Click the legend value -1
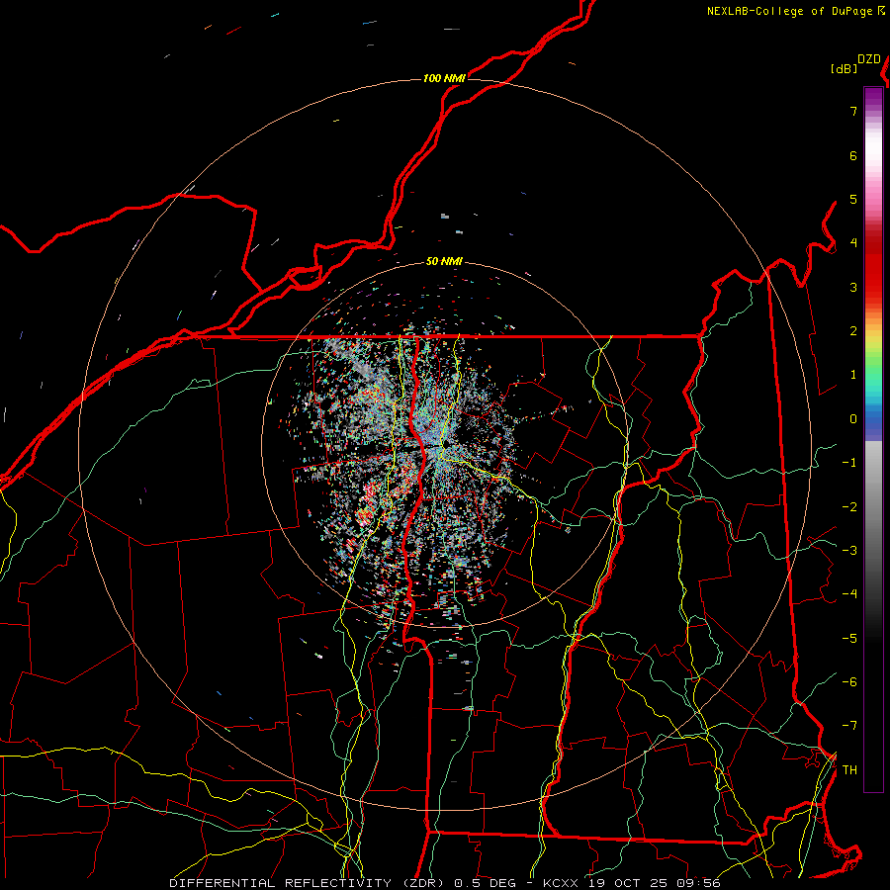Screen dimensions: 890x890 pyautogui.click(x=849, y=463)
